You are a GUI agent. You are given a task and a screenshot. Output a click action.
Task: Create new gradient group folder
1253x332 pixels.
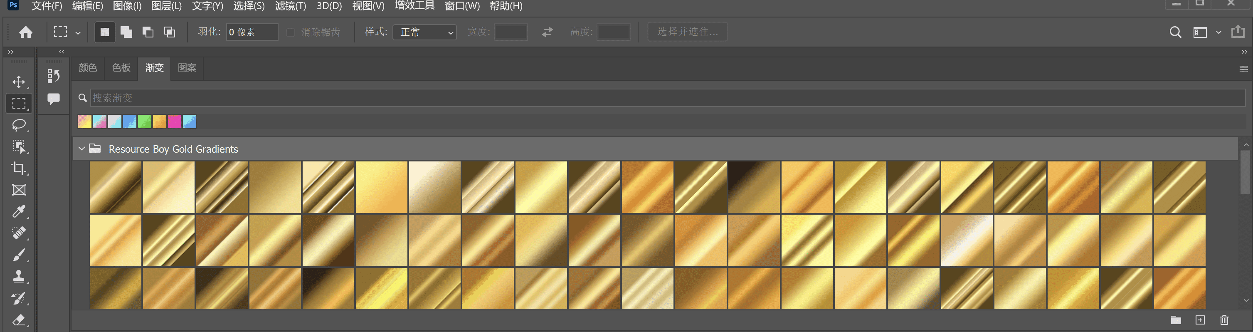pyautogui.click(x=1176, y=320)
